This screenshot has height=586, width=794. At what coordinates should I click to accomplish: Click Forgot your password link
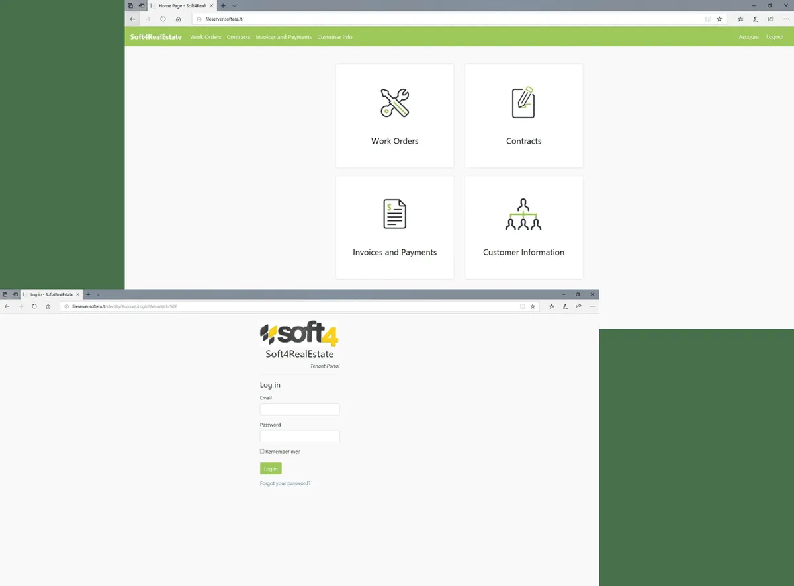point(285,483)
